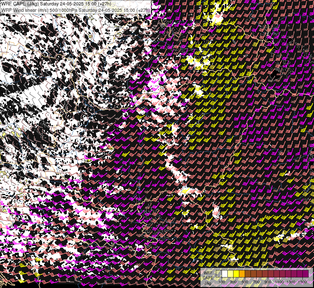Select the last purple swatch above 1500
The width and height of the screenshot is (314, 288).
[306, 274]
